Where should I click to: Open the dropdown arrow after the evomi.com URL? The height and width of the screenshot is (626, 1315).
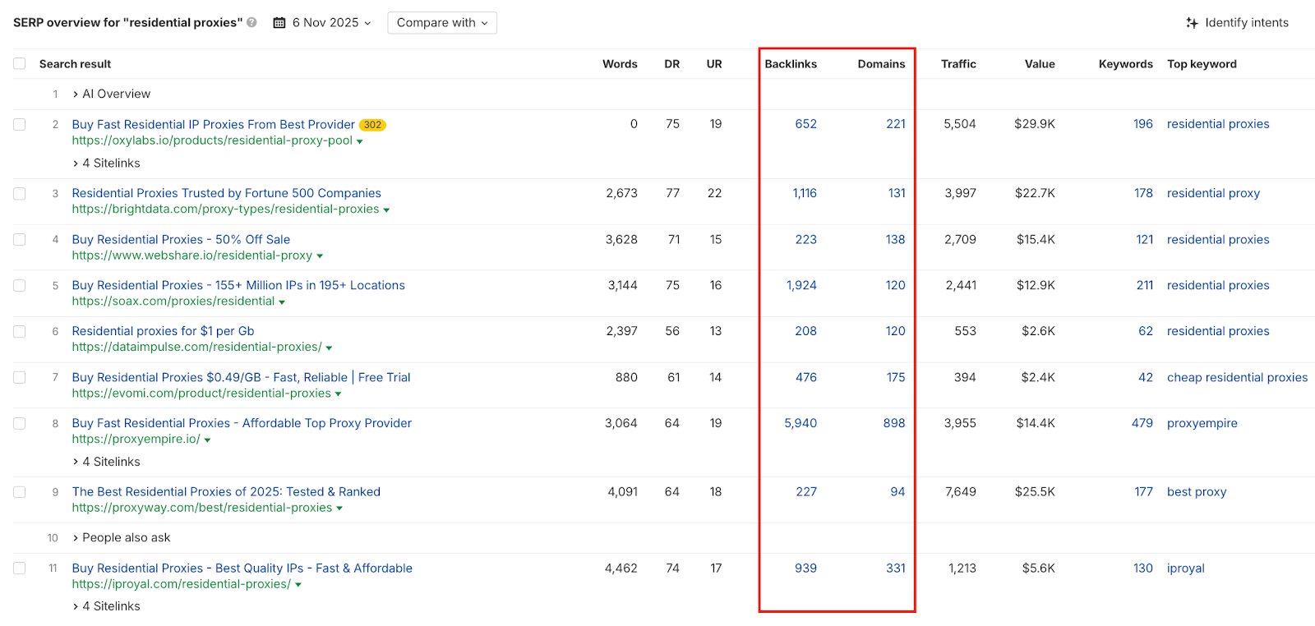click(338, 394)
